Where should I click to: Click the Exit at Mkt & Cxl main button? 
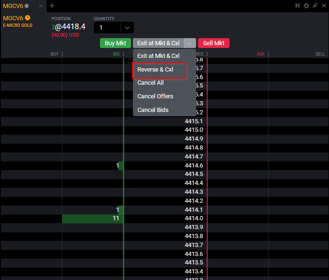pyautogui.click(x=158, y=43)
